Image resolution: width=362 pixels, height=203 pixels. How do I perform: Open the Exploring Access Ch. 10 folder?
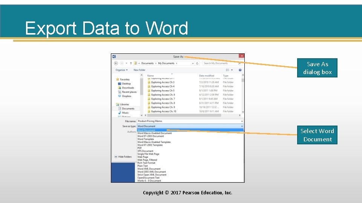[162, 111]
